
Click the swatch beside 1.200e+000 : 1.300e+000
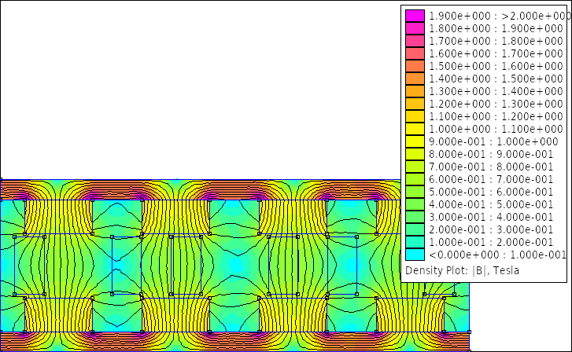tap(415, 104)
